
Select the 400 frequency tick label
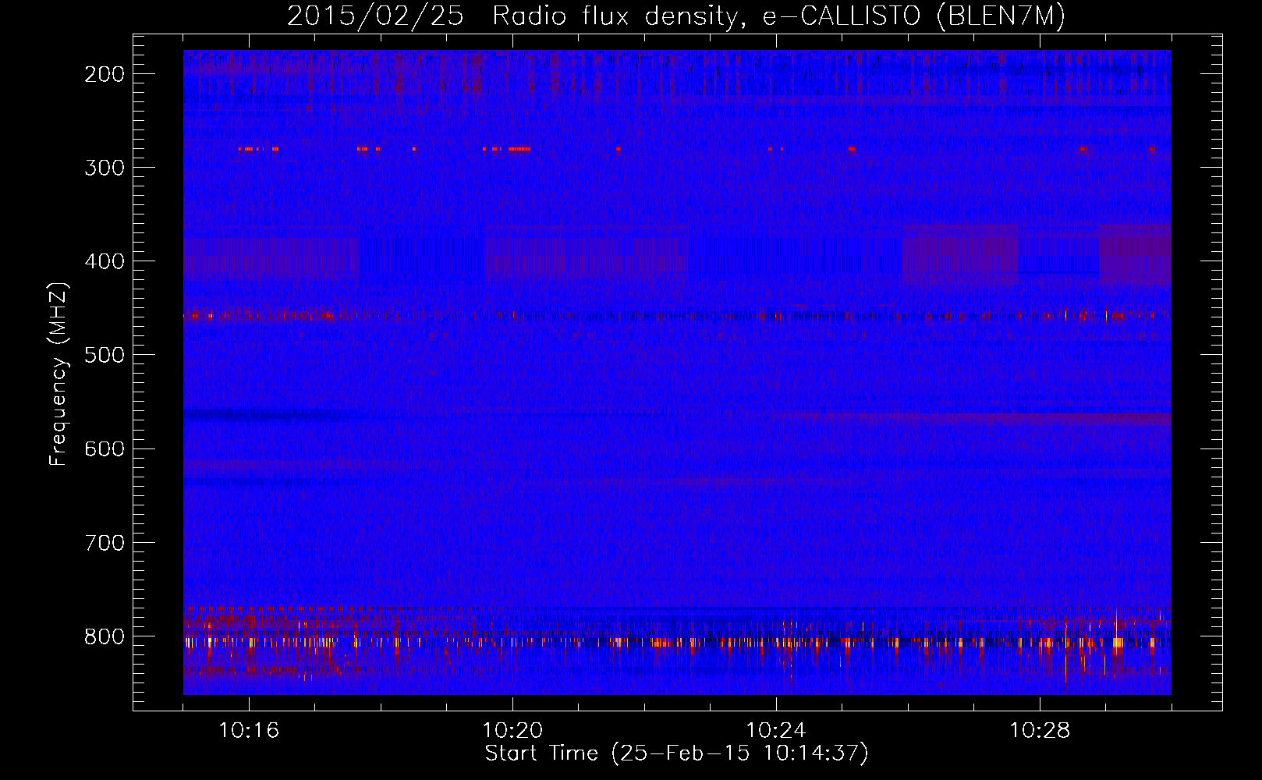[105, 261]
